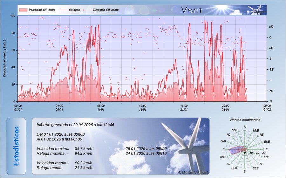Open the © Météo Villarzel credit link
The image size is (286, 178).
(x=193, y=172)
